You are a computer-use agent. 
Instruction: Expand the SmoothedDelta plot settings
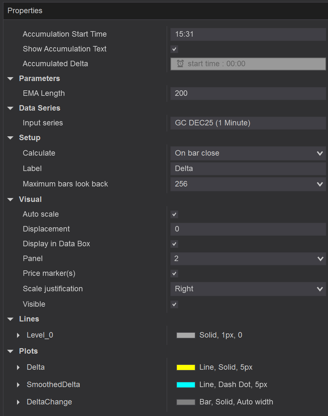click(18, 385)
